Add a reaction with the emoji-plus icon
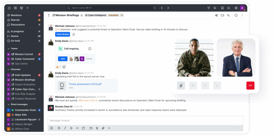Viewport: 274px width, 136px height. [64, 67]
